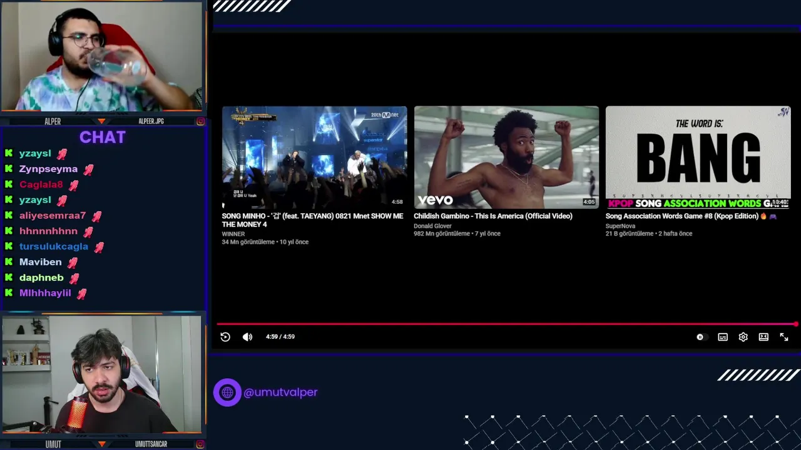Click chat user Caglala8
801x450 pixels.
[41, 184]
